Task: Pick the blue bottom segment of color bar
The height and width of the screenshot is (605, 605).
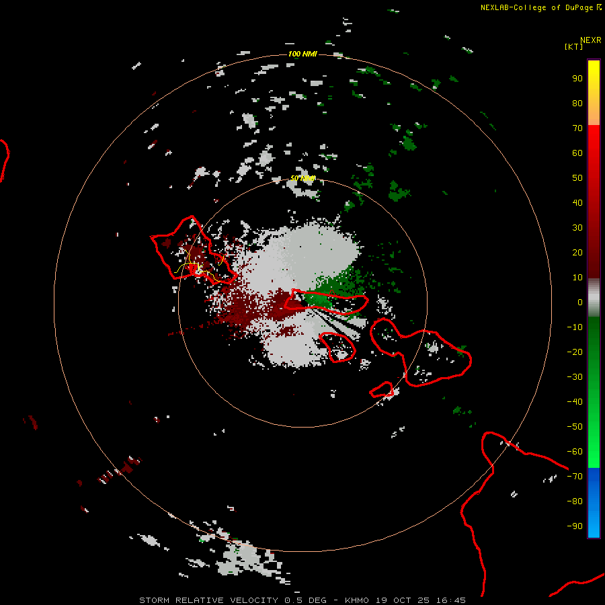Action: 594,503
